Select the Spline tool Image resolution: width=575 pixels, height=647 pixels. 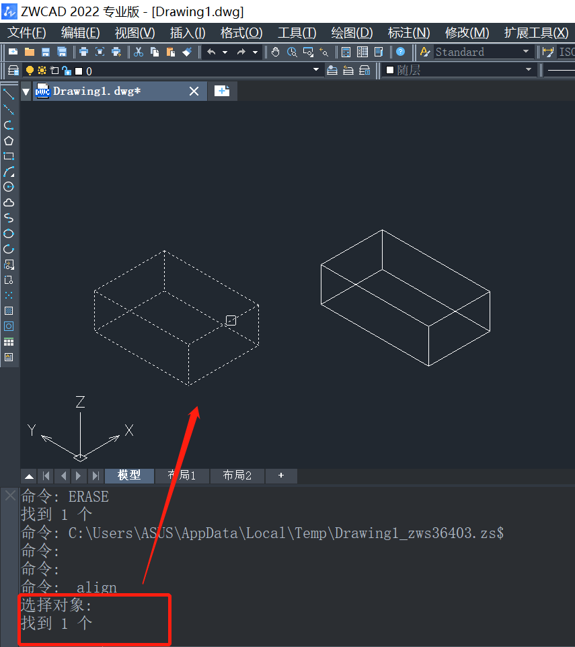click(9, 218)
